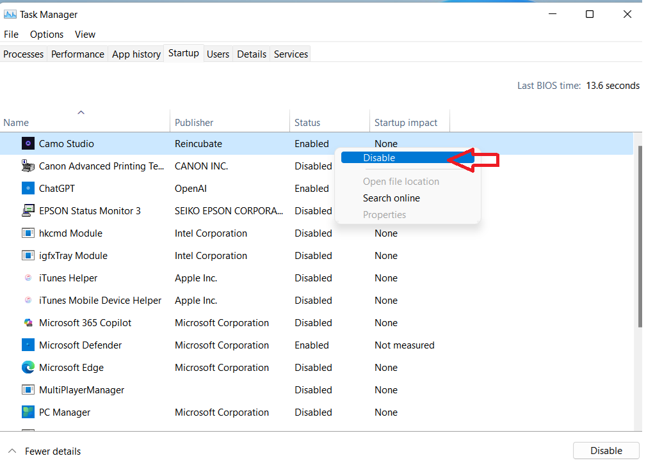
Task: Open the File menu
Action: tap(11, 35)
